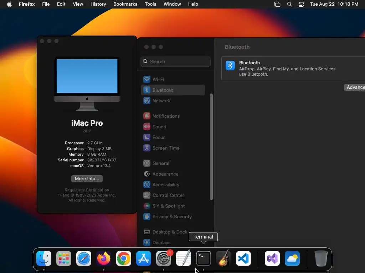Select Focus in settings sidebar
365x273 pixels.
(x=173, y=138)
